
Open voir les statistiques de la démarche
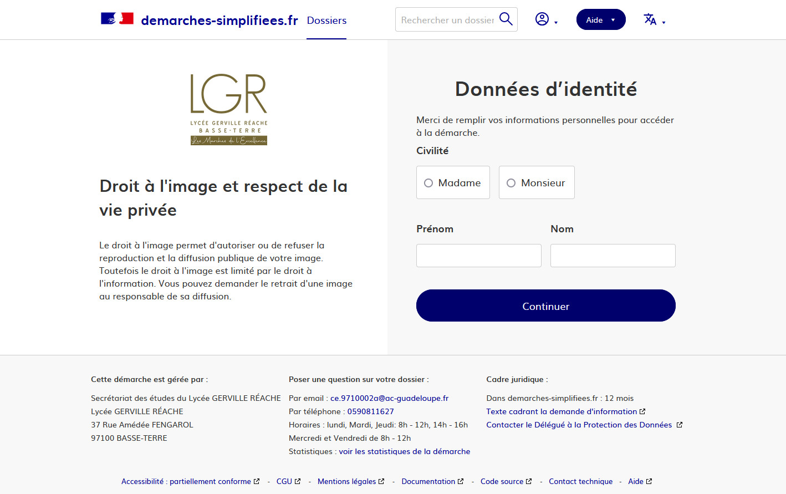[404, 451]
